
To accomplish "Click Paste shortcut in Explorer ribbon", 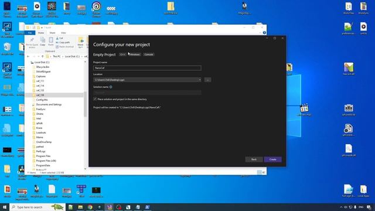I will pyautogui.click(x=65, y=47).
